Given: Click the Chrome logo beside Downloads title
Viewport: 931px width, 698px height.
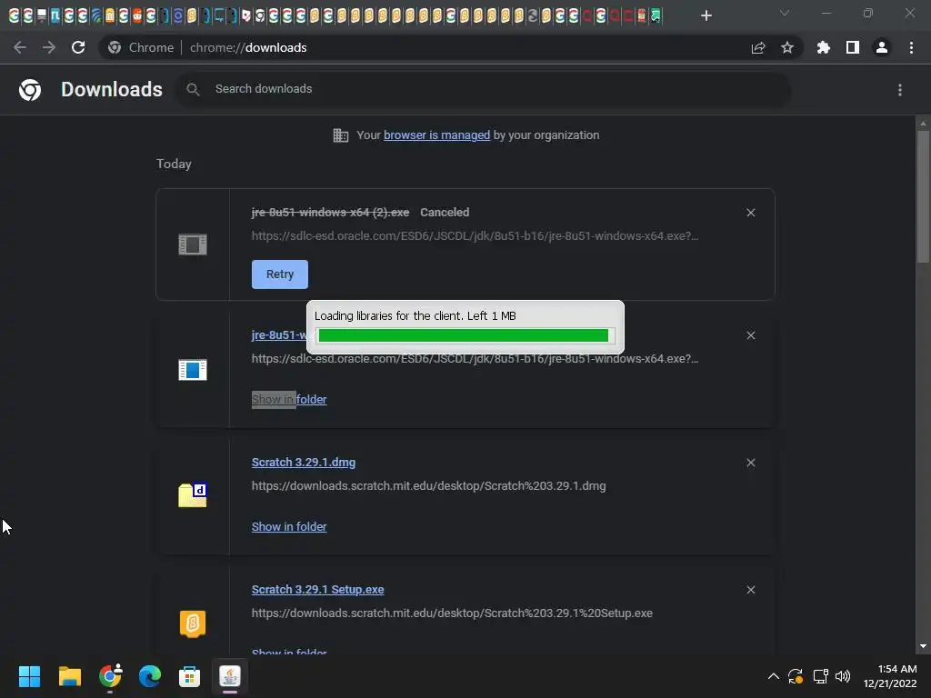Looking at the screenshot, I should coord(30,90).
